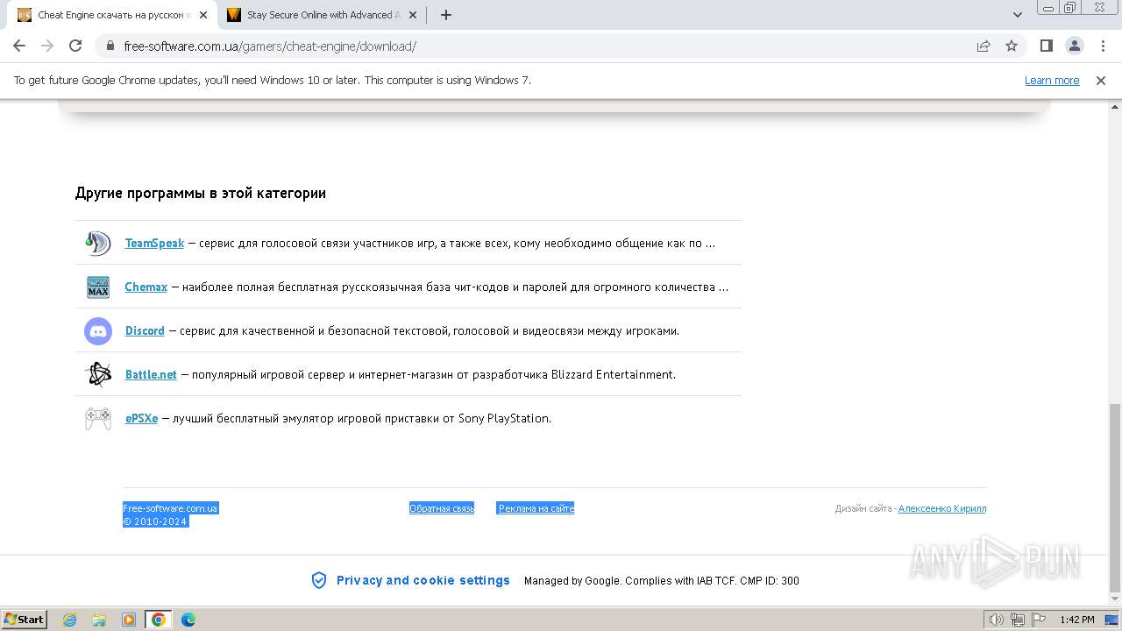Open the Discord link

[x=145, y=330]
